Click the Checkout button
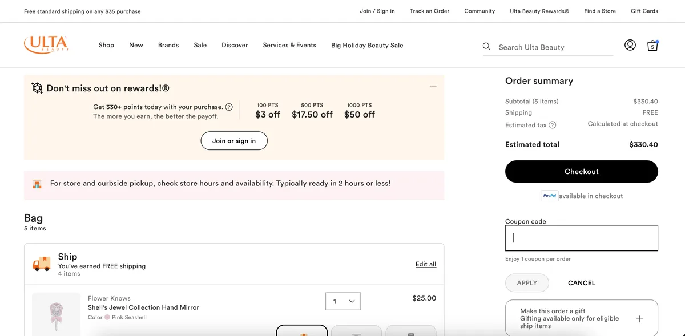This screenshot has width=685, height=336. pyautogui.click(x=582, y=172)
